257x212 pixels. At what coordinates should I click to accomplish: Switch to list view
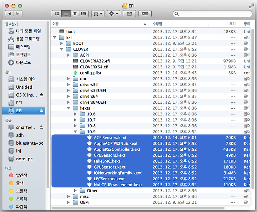coord(66,14)
